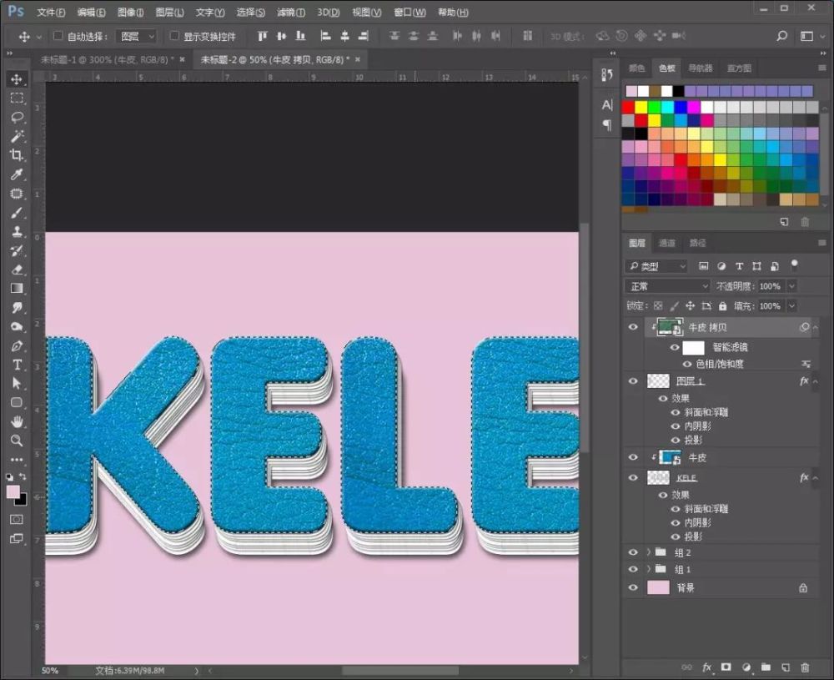Open the Character panel icon
This screenshot has height=680, width=834.
tap(607, 105)
